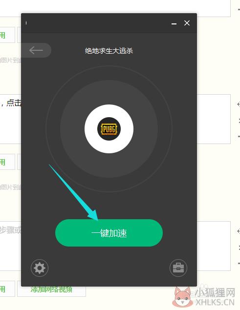Click the small logo in title bar
Viewport: 240px width, 310px height.
pyautogui.click(x=26, y=23)
